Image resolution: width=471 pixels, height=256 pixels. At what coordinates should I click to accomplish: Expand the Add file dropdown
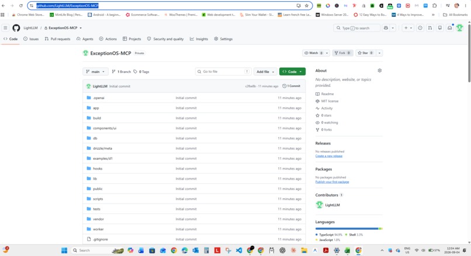265,72
